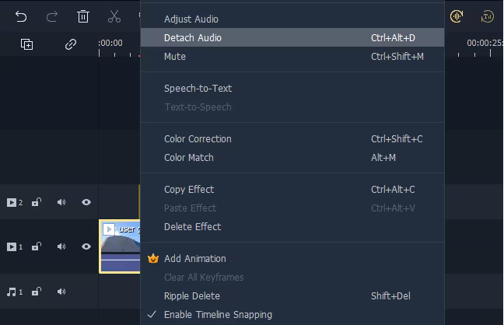
Task: Click the Undo arrow icon
Action: click(x=21, y=16)
